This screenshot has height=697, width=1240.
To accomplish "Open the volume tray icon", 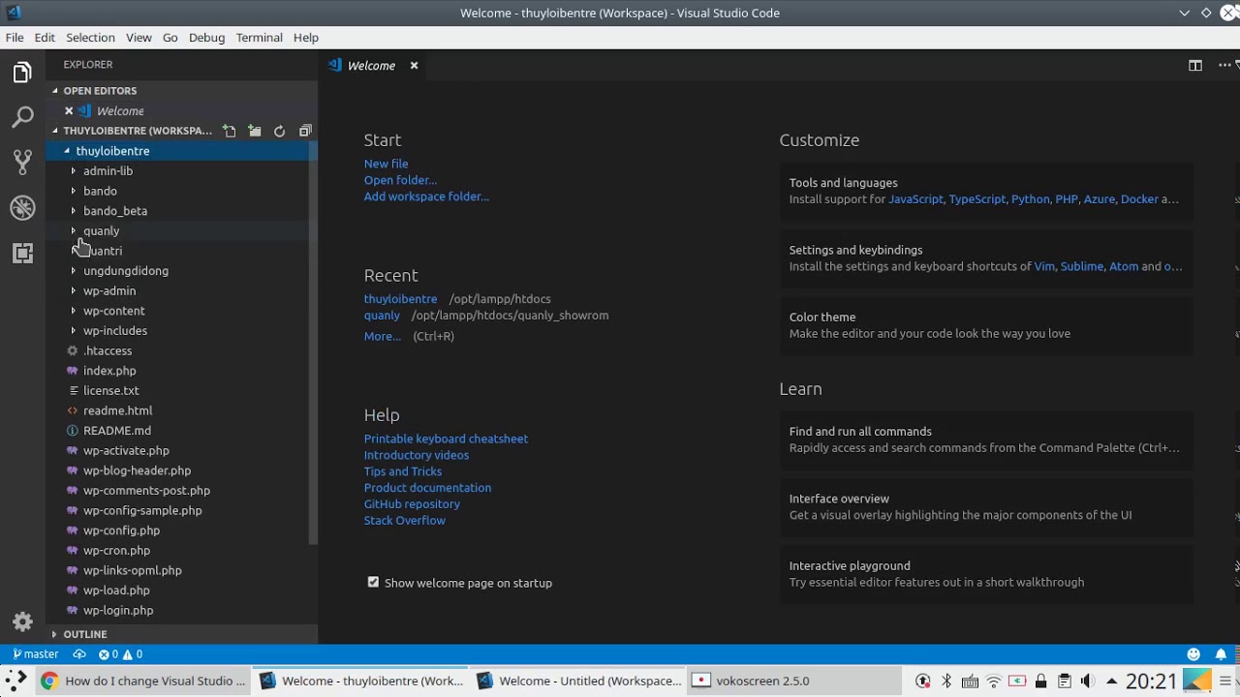I will click(x=1088, y=681).
